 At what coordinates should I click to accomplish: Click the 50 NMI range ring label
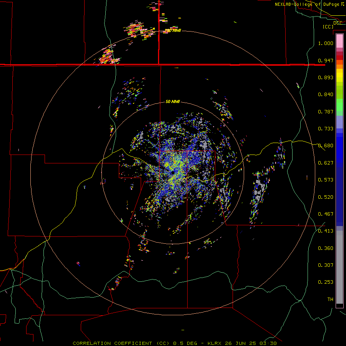pos(173,102)
